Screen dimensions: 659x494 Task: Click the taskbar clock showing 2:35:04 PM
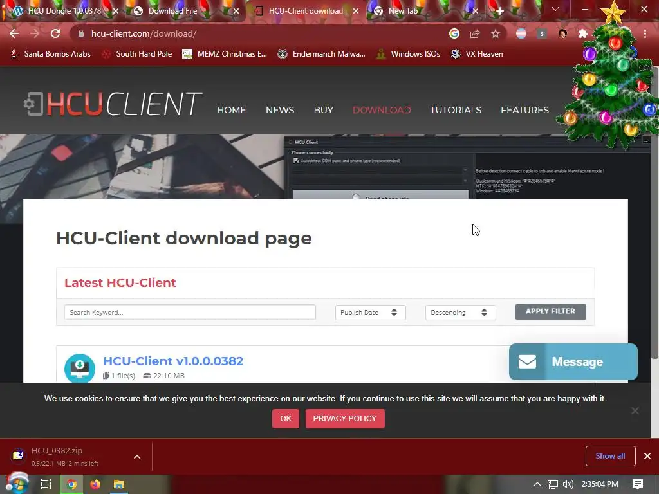pyautogui.click(x=600, y=484)
